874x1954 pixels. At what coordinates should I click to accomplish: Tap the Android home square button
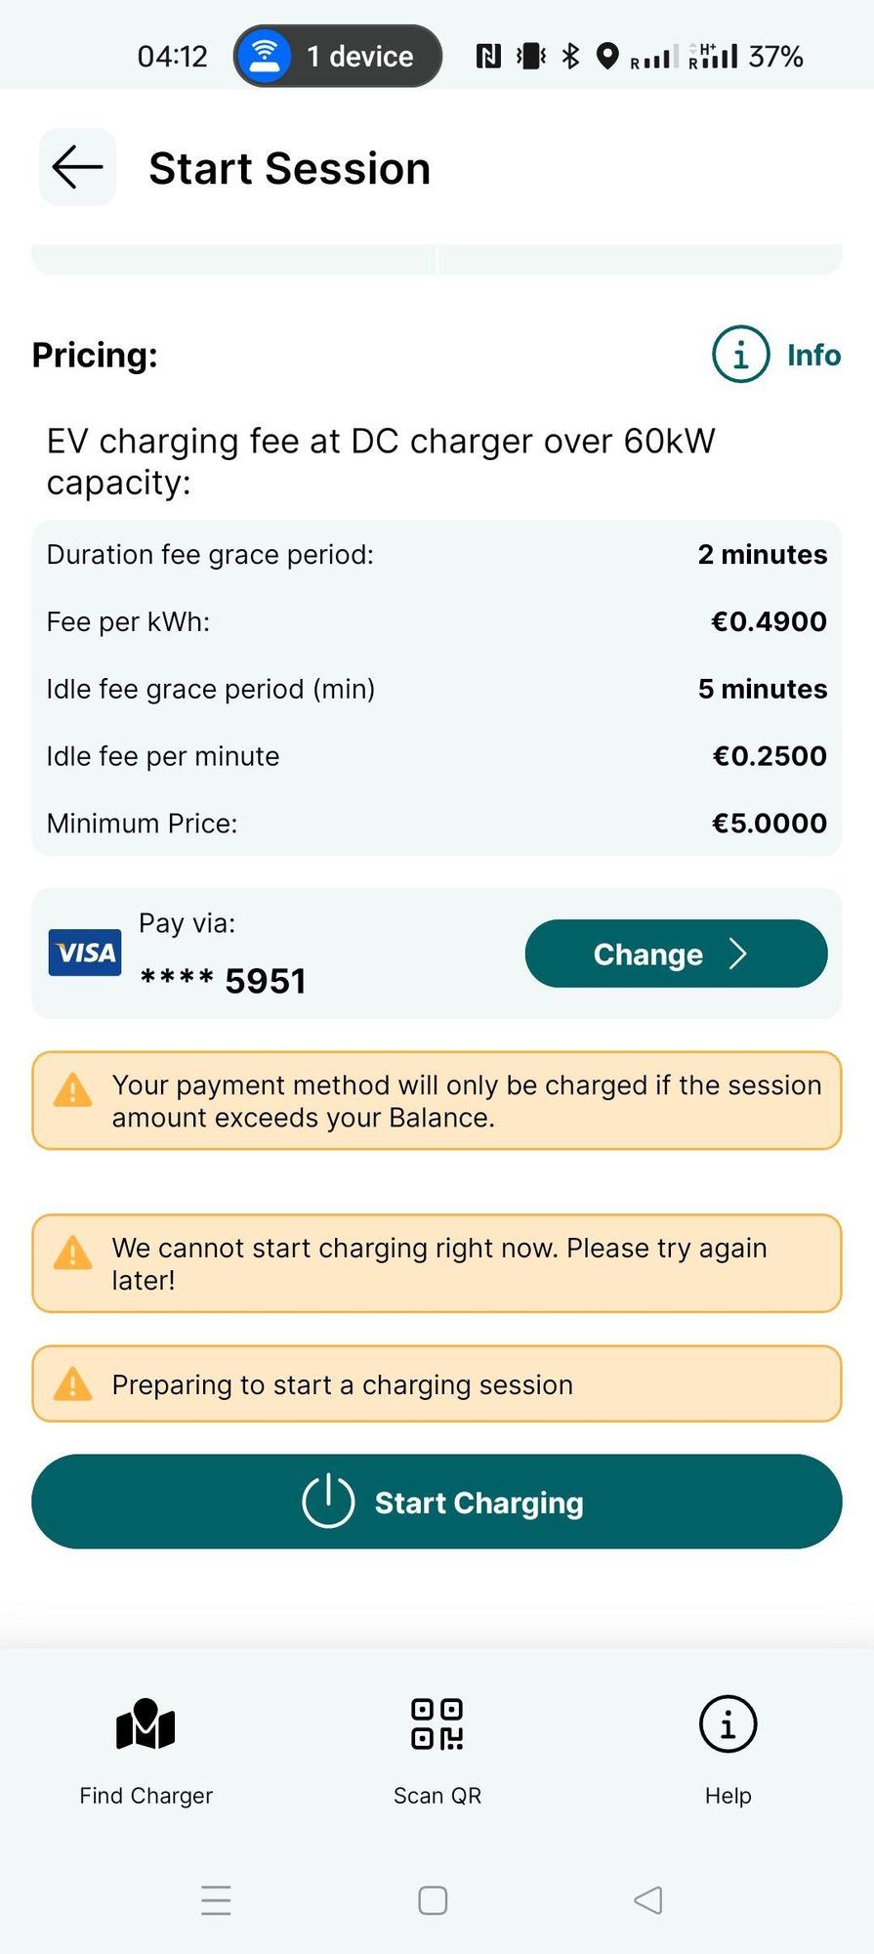[433, 1900]
